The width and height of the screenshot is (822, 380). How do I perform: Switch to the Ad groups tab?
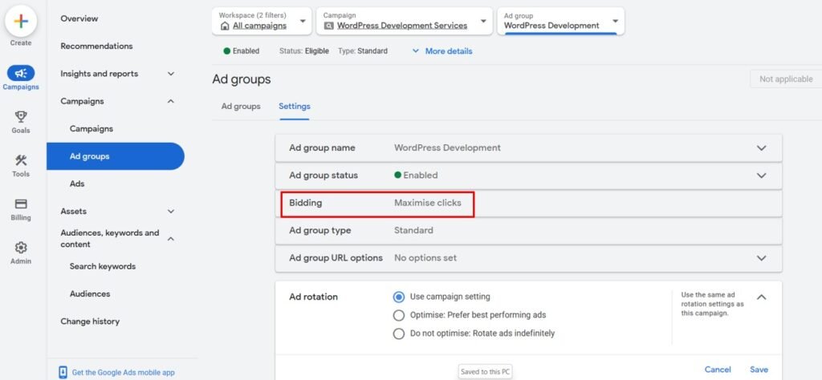tap(241, 107)
